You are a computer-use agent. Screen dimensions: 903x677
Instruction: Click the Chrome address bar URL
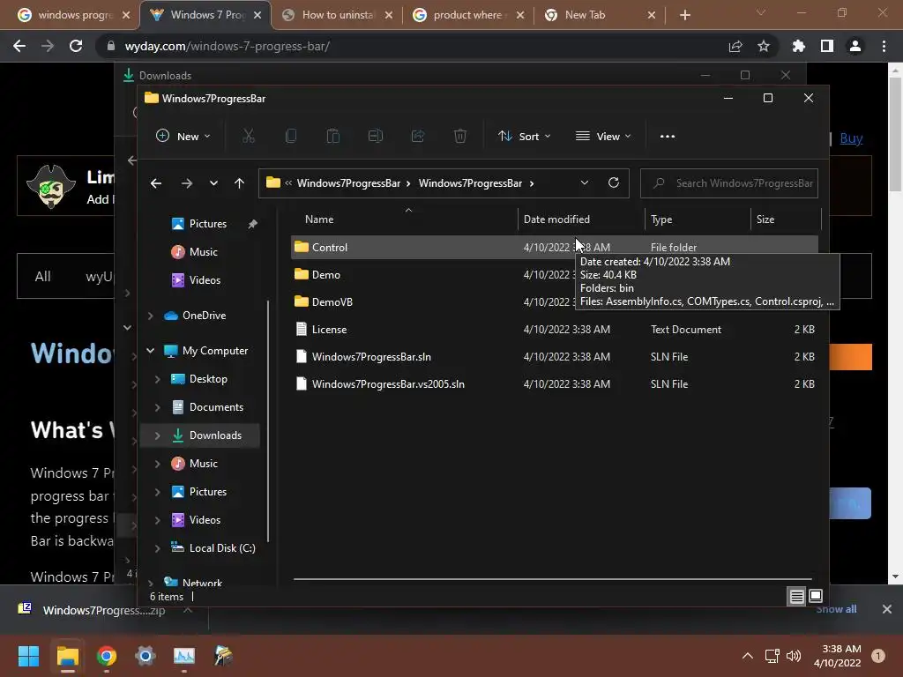coord(227,46)
